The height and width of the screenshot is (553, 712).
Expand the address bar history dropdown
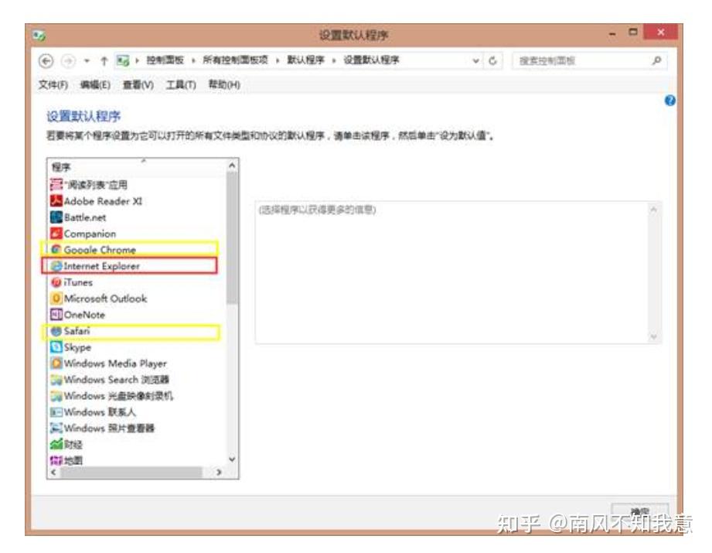[x=475, y=60]
